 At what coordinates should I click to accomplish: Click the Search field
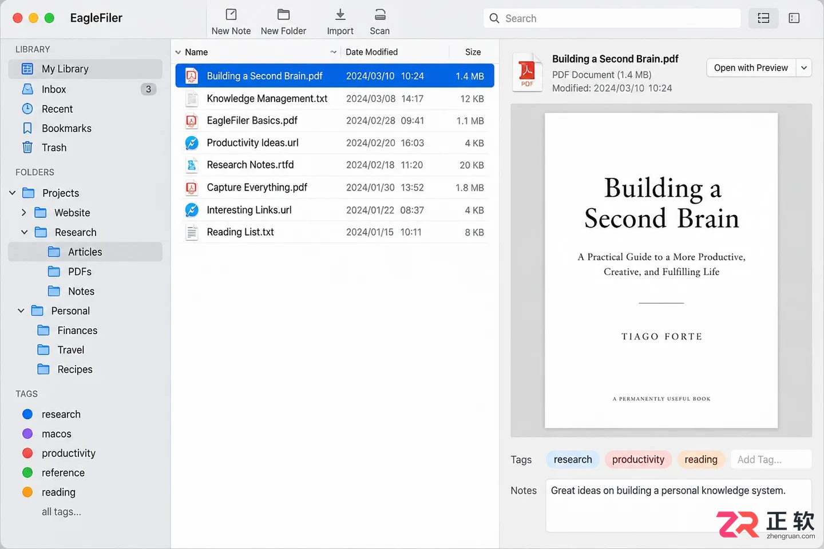point(612,18)
